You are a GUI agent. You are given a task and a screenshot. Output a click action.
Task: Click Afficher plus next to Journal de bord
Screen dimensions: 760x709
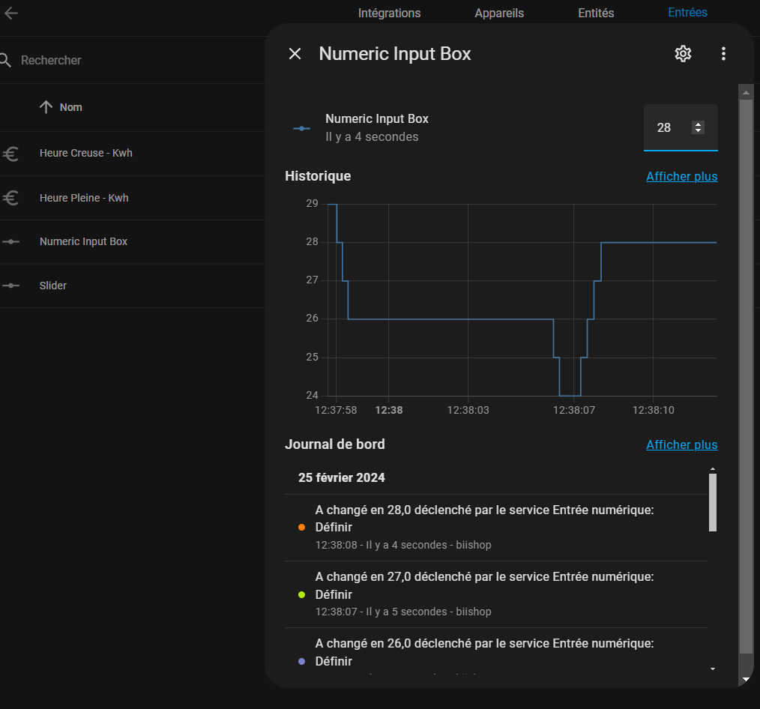click(x=681, y=445)
